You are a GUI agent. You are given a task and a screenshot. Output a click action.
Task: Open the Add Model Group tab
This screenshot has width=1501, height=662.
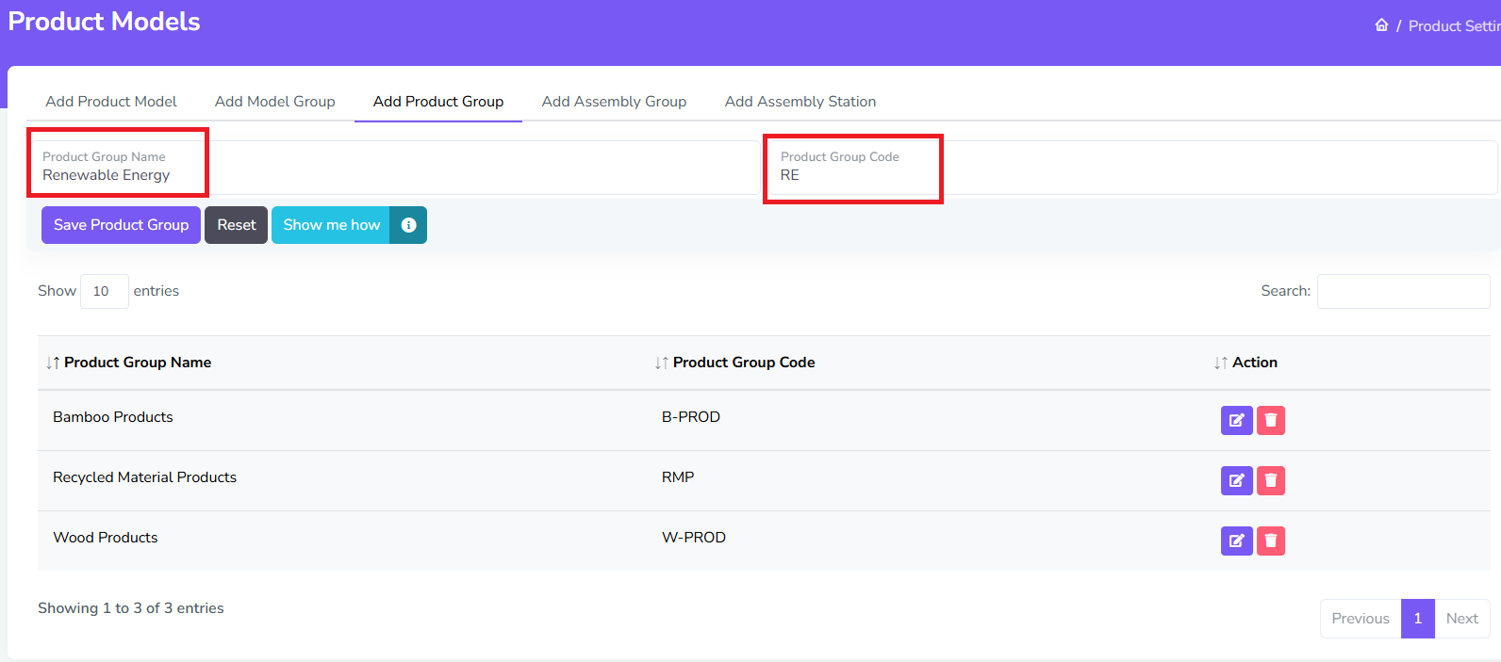274,102
